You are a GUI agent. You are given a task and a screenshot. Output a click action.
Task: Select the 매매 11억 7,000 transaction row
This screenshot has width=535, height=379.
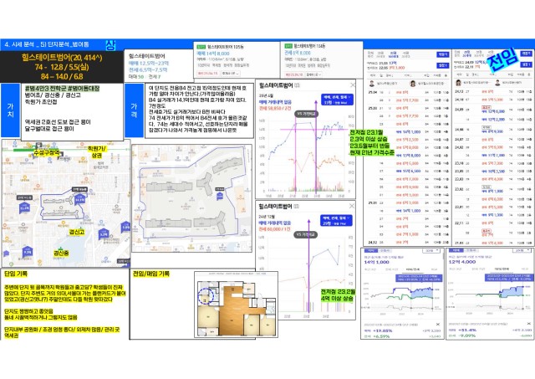[x=492, y=155]
